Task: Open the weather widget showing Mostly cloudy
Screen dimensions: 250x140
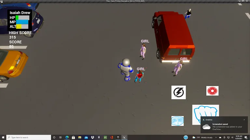Action: [203, 137]
